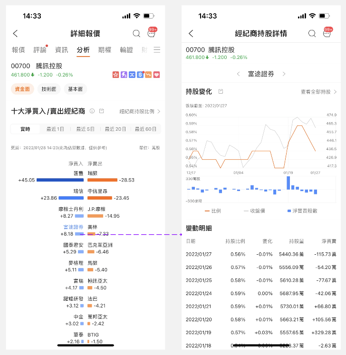346x355 pixels.
Task: Switch to the 資訊 tab
Action: (62, 50)
